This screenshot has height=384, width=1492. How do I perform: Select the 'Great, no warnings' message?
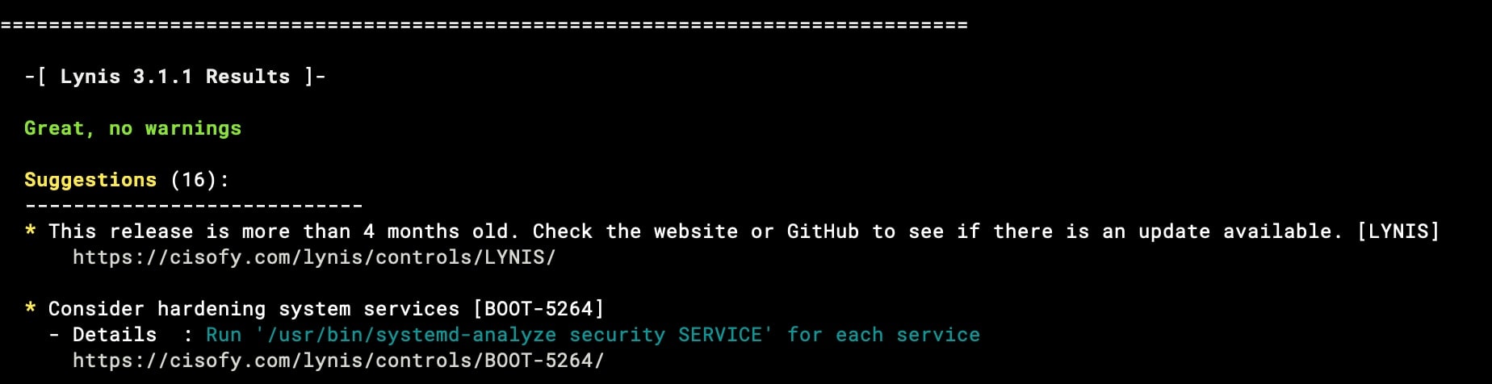click(132, 129)
